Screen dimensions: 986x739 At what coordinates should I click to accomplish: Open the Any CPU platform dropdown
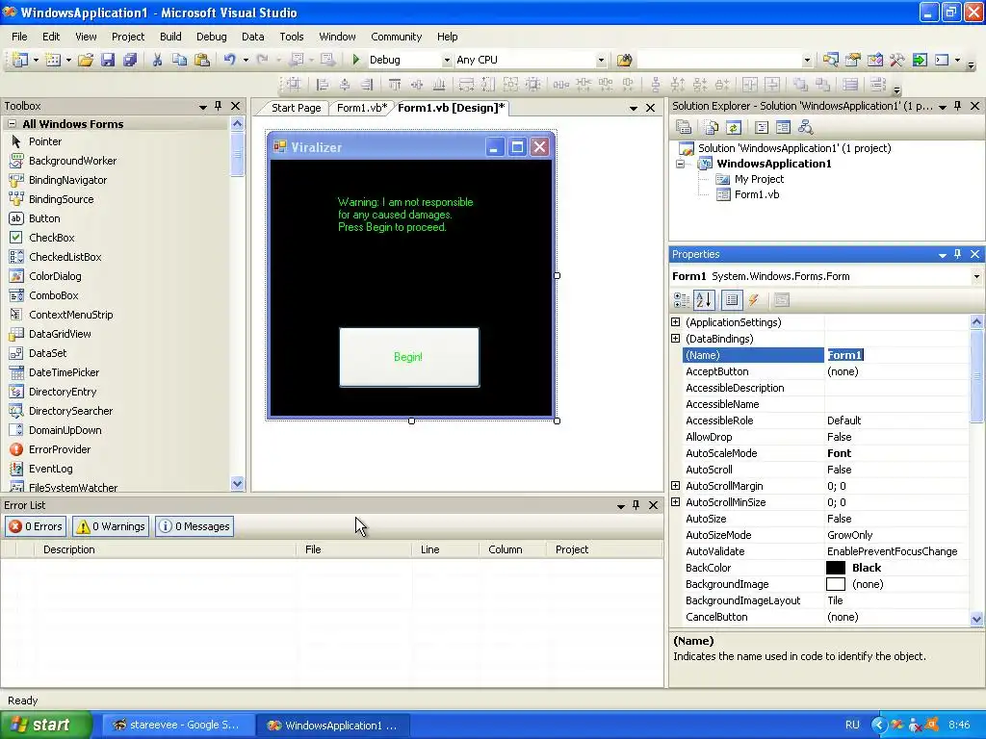(x=601, y=61)
